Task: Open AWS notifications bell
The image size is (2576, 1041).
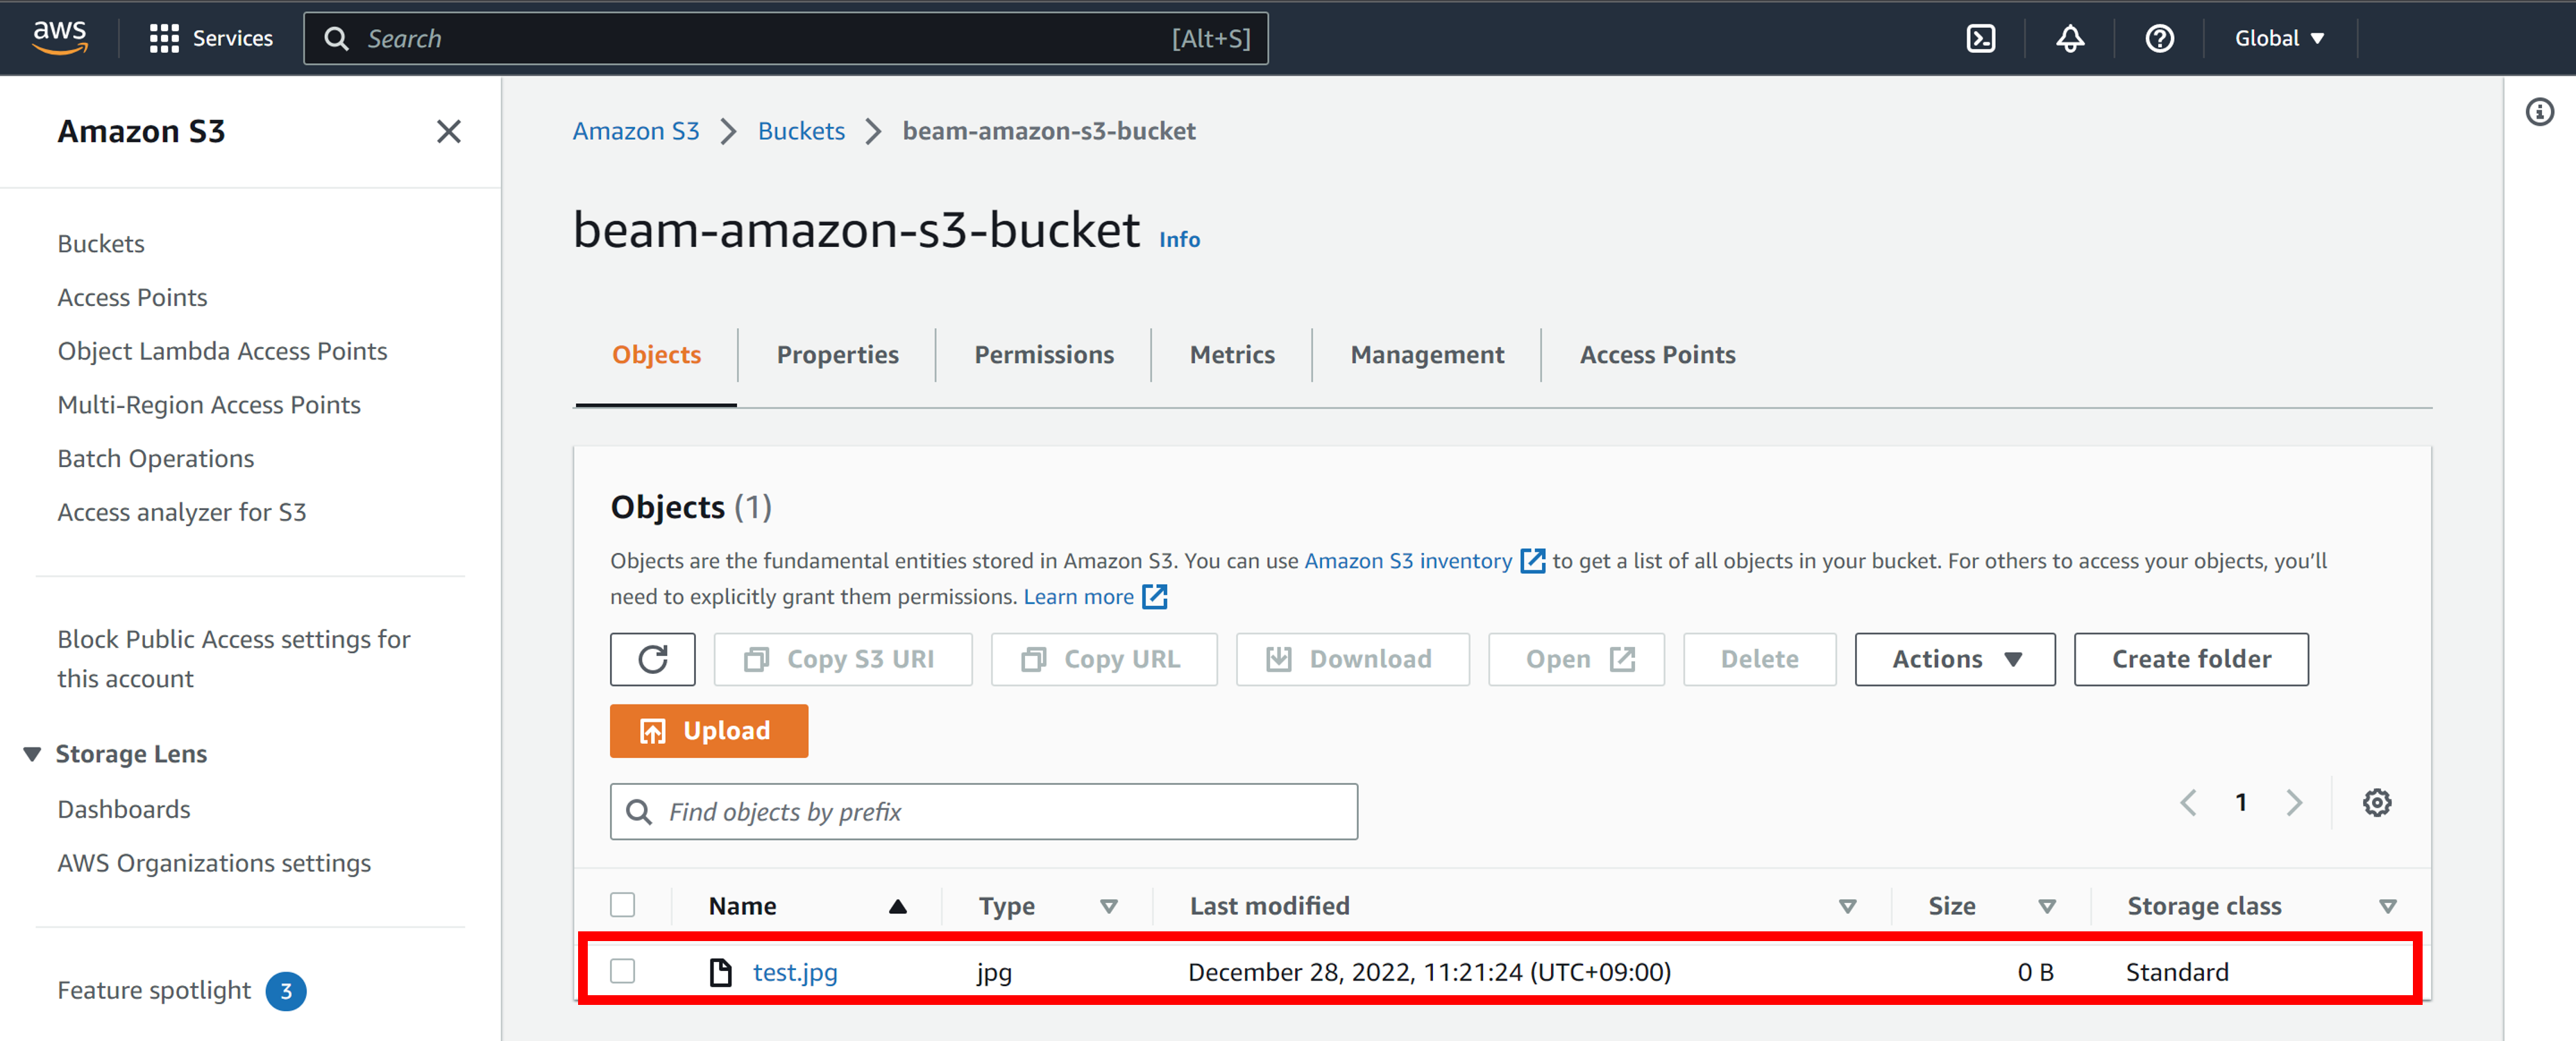Action: [2069, 38]
